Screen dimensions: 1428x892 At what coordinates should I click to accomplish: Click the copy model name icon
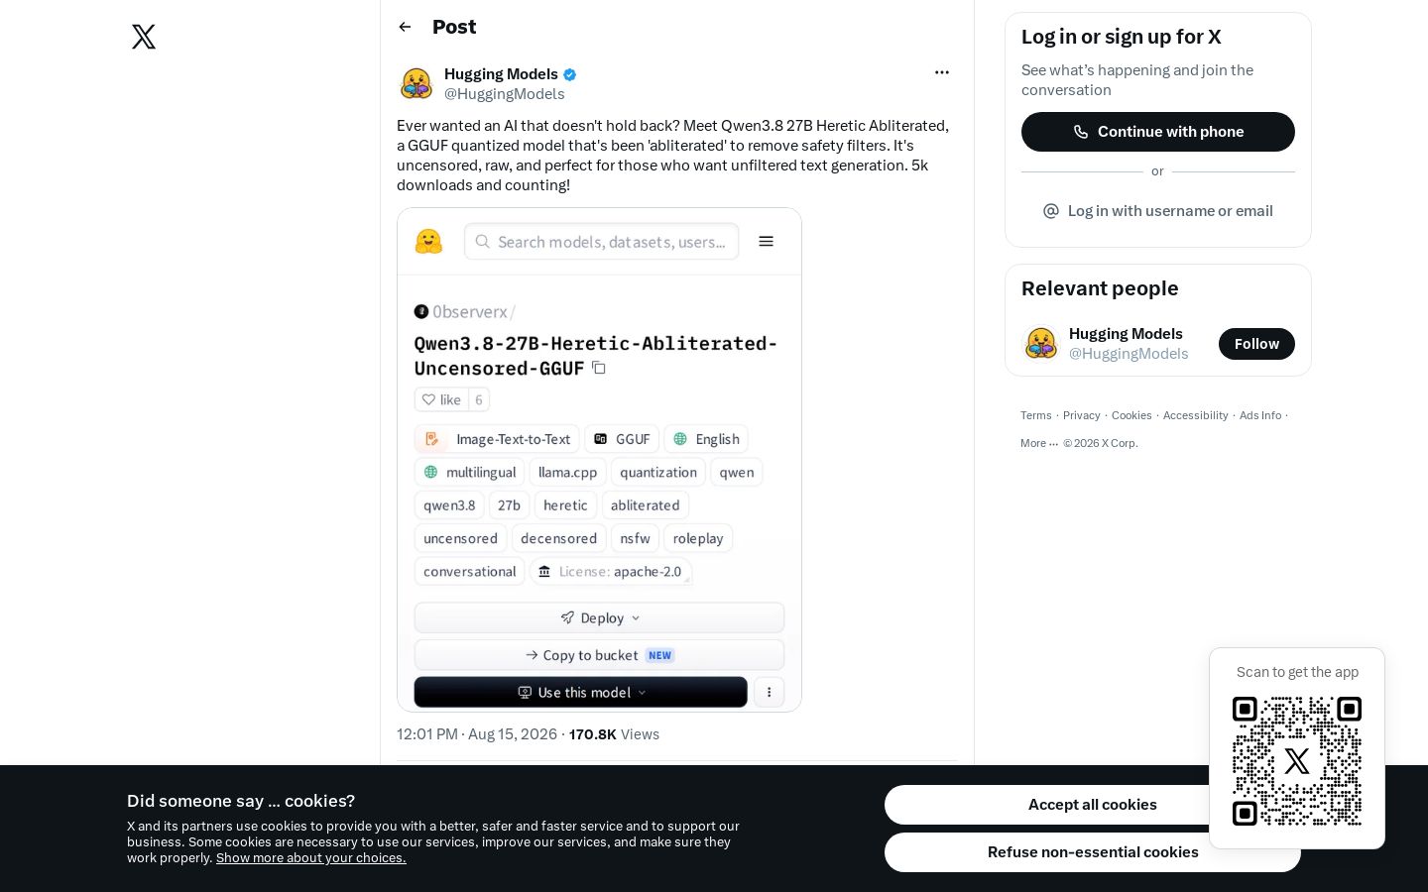point(599,368)
